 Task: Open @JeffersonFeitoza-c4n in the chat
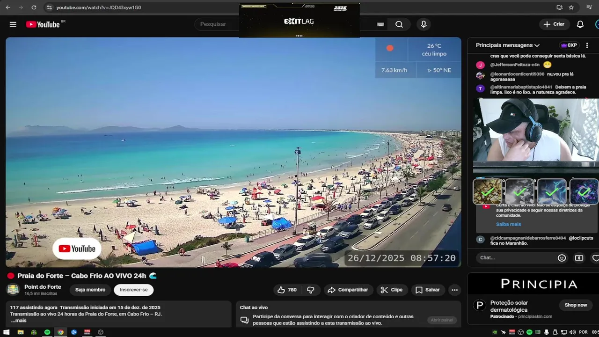[515, 65]
